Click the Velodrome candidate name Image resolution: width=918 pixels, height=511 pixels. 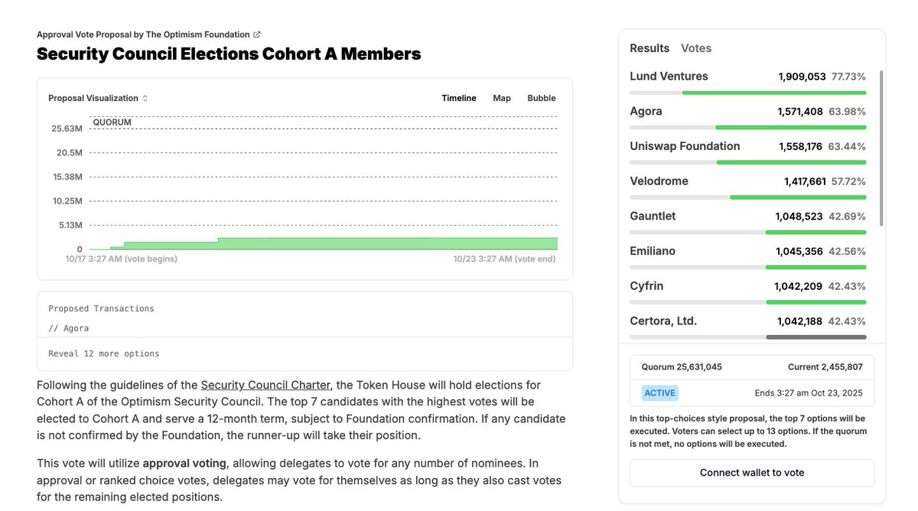(x=659, y=181)
